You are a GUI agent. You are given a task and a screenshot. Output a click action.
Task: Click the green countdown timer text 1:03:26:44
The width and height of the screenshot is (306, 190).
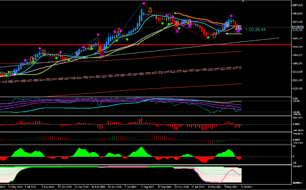coord(255,30)
